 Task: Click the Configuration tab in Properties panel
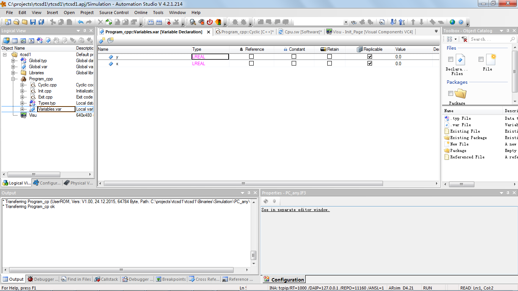click(x=284, y=280)
